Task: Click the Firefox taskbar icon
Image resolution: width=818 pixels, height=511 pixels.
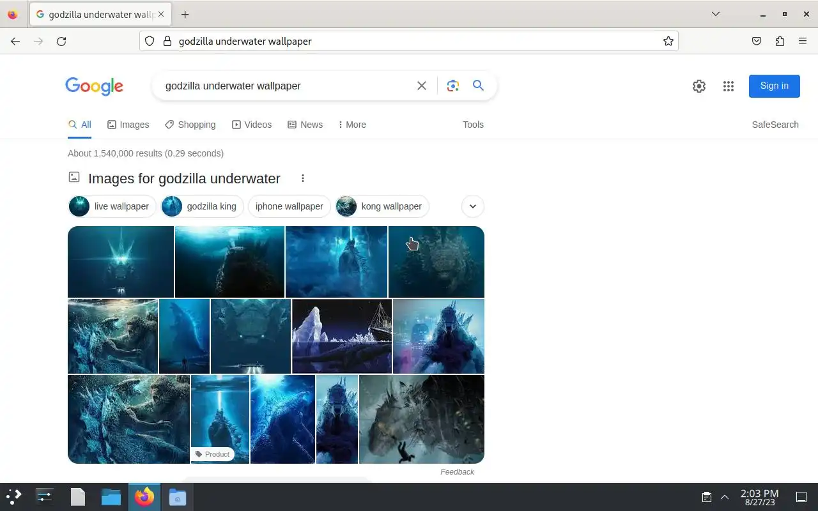Action: 144,496
